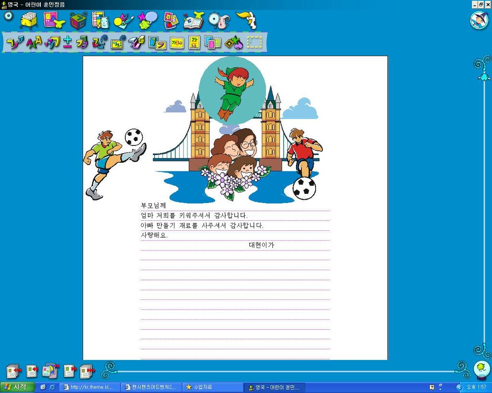Open the Windows 시작 start button
Screen dimensions: 492x393
[18, 387]
